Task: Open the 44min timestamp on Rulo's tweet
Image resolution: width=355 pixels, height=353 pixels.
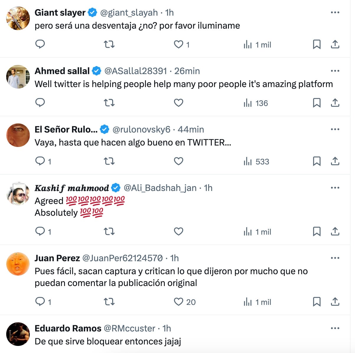Action: tap(191, 129)
